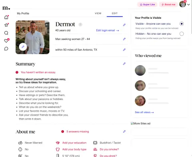Viewport: 192px width, 157px height.
Task: Open the 'See all views' link
Action: pos(144,112)
